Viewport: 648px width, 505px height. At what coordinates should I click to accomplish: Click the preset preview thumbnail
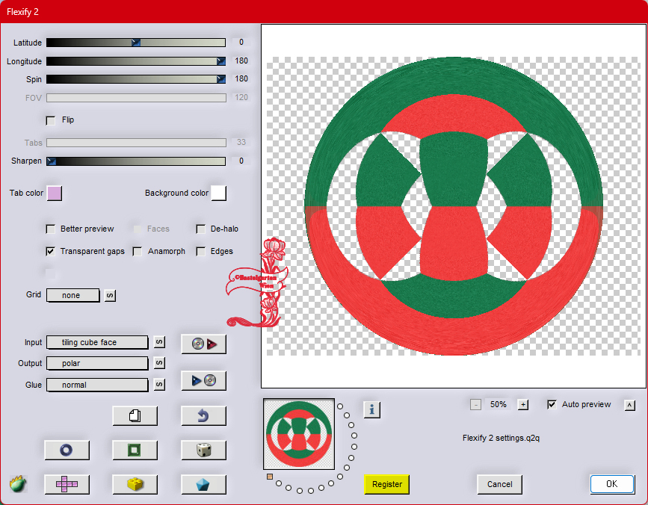(x=299, y=434)
